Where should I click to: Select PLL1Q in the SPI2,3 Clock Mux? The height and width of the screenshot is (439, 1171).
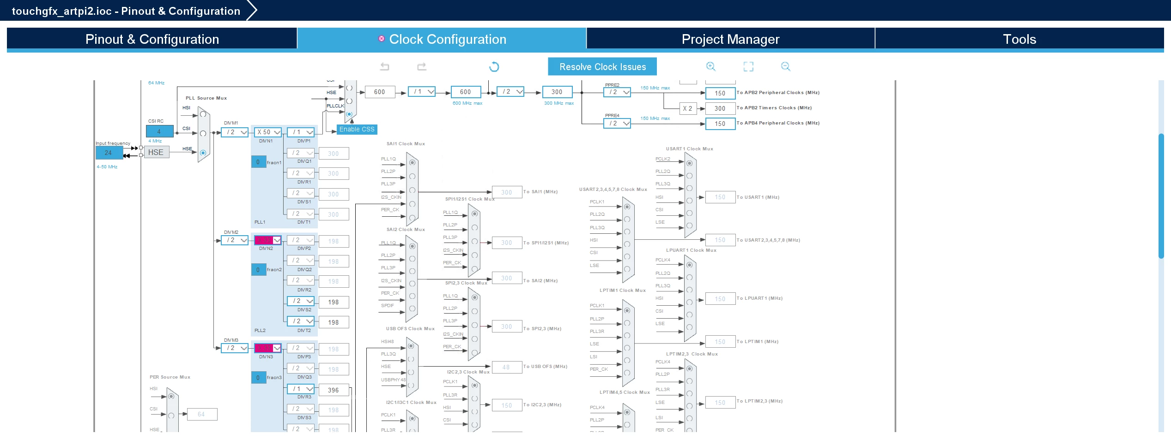[474, 297]
